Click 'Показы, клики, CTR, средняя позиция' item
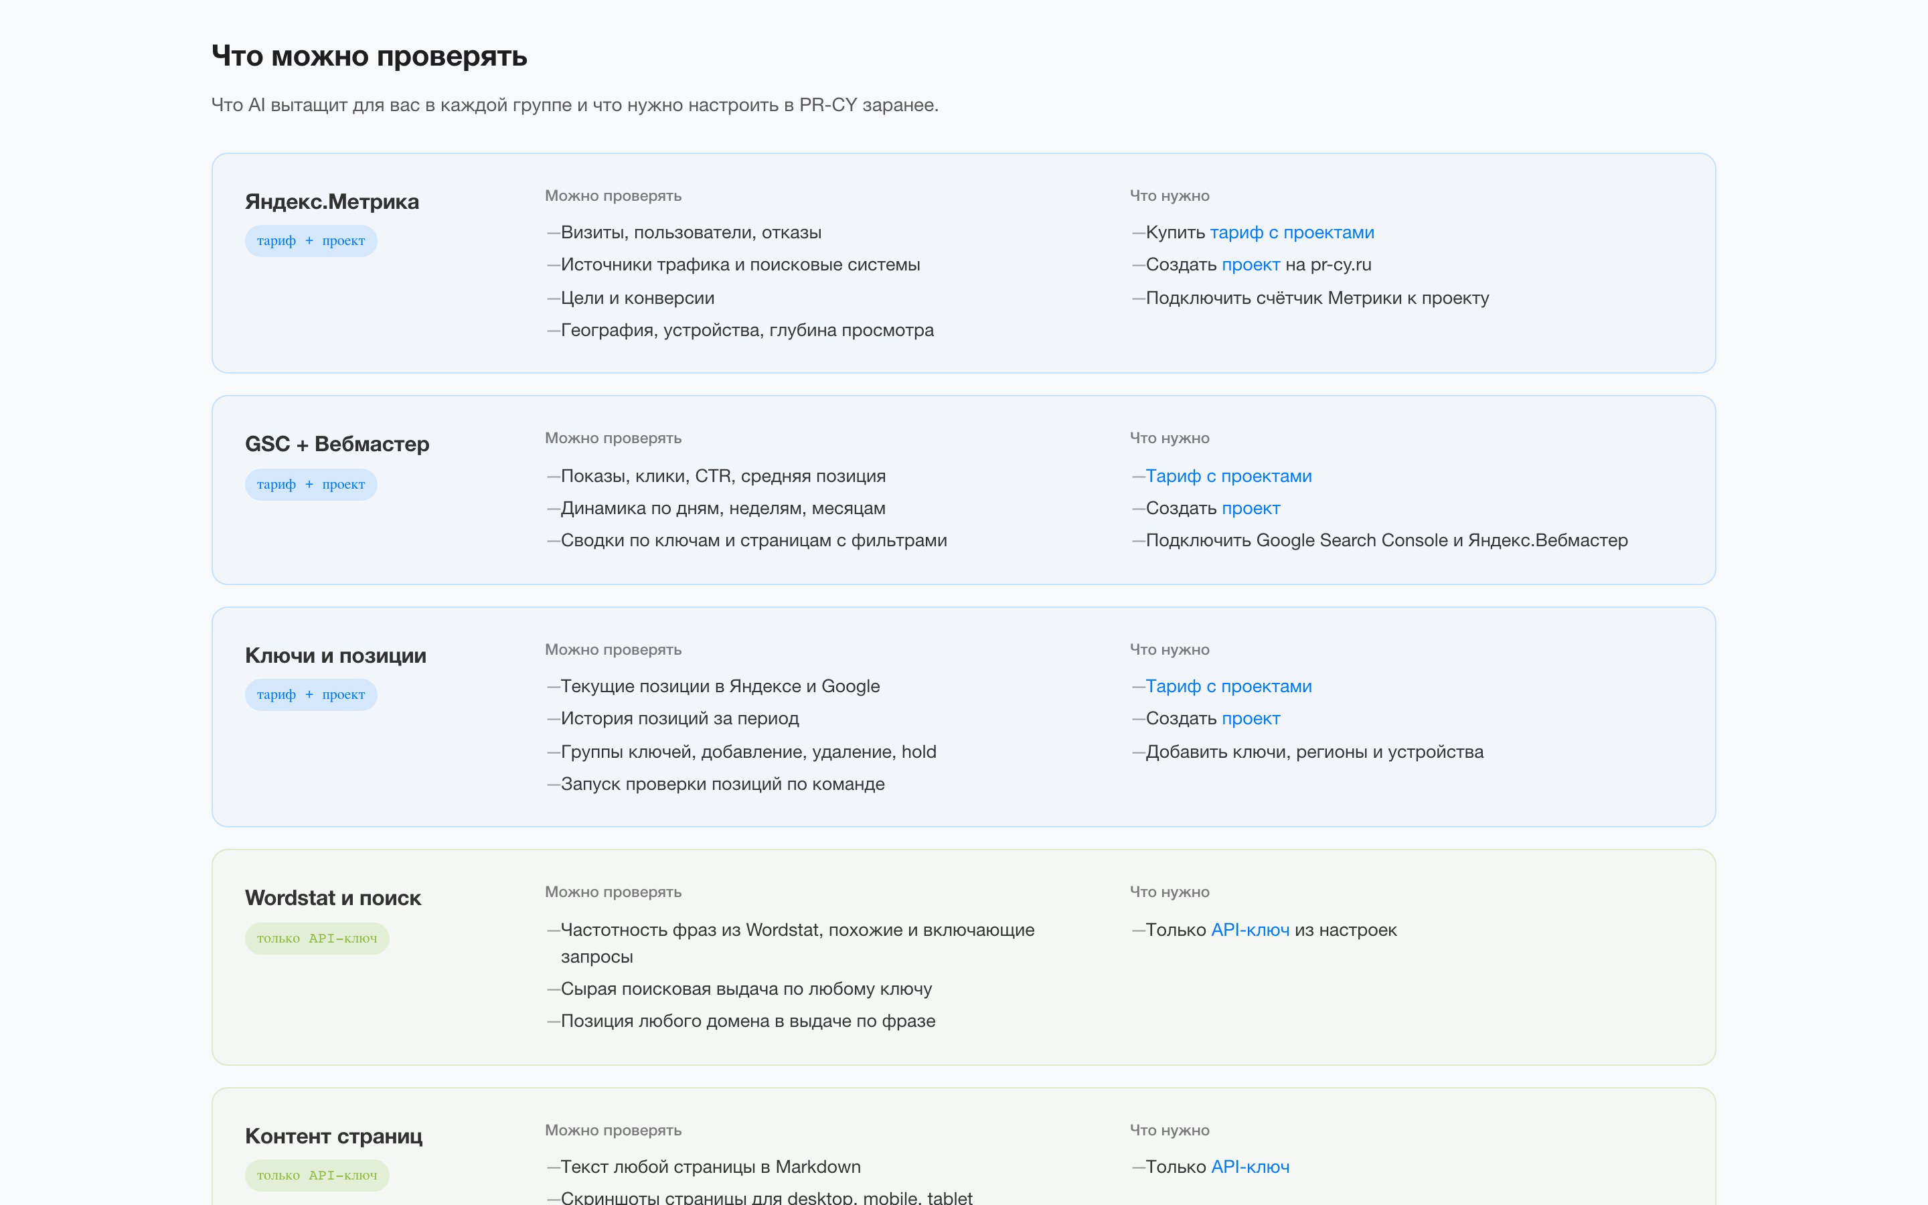This screenshot has height=1205, width=1928. click(724, 476)
